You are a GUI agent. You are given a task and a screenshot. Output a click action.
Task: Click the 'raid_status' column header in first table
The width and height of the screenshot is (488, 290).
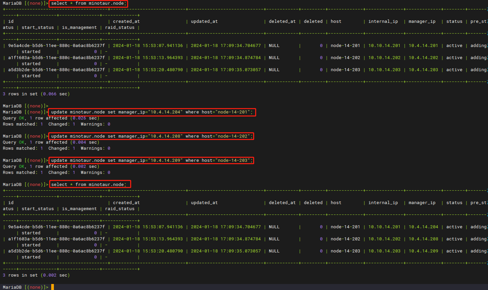pyautogui.click(x=120, y=27)
